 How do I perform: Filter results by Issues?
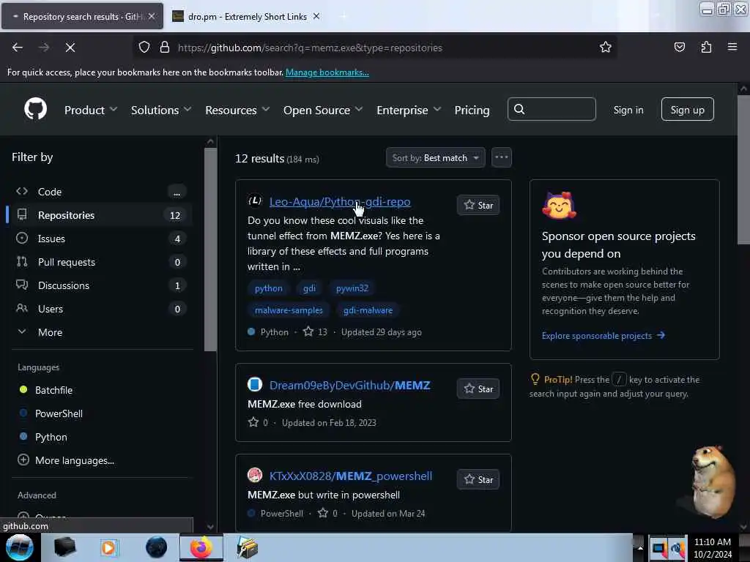point(100,239)
